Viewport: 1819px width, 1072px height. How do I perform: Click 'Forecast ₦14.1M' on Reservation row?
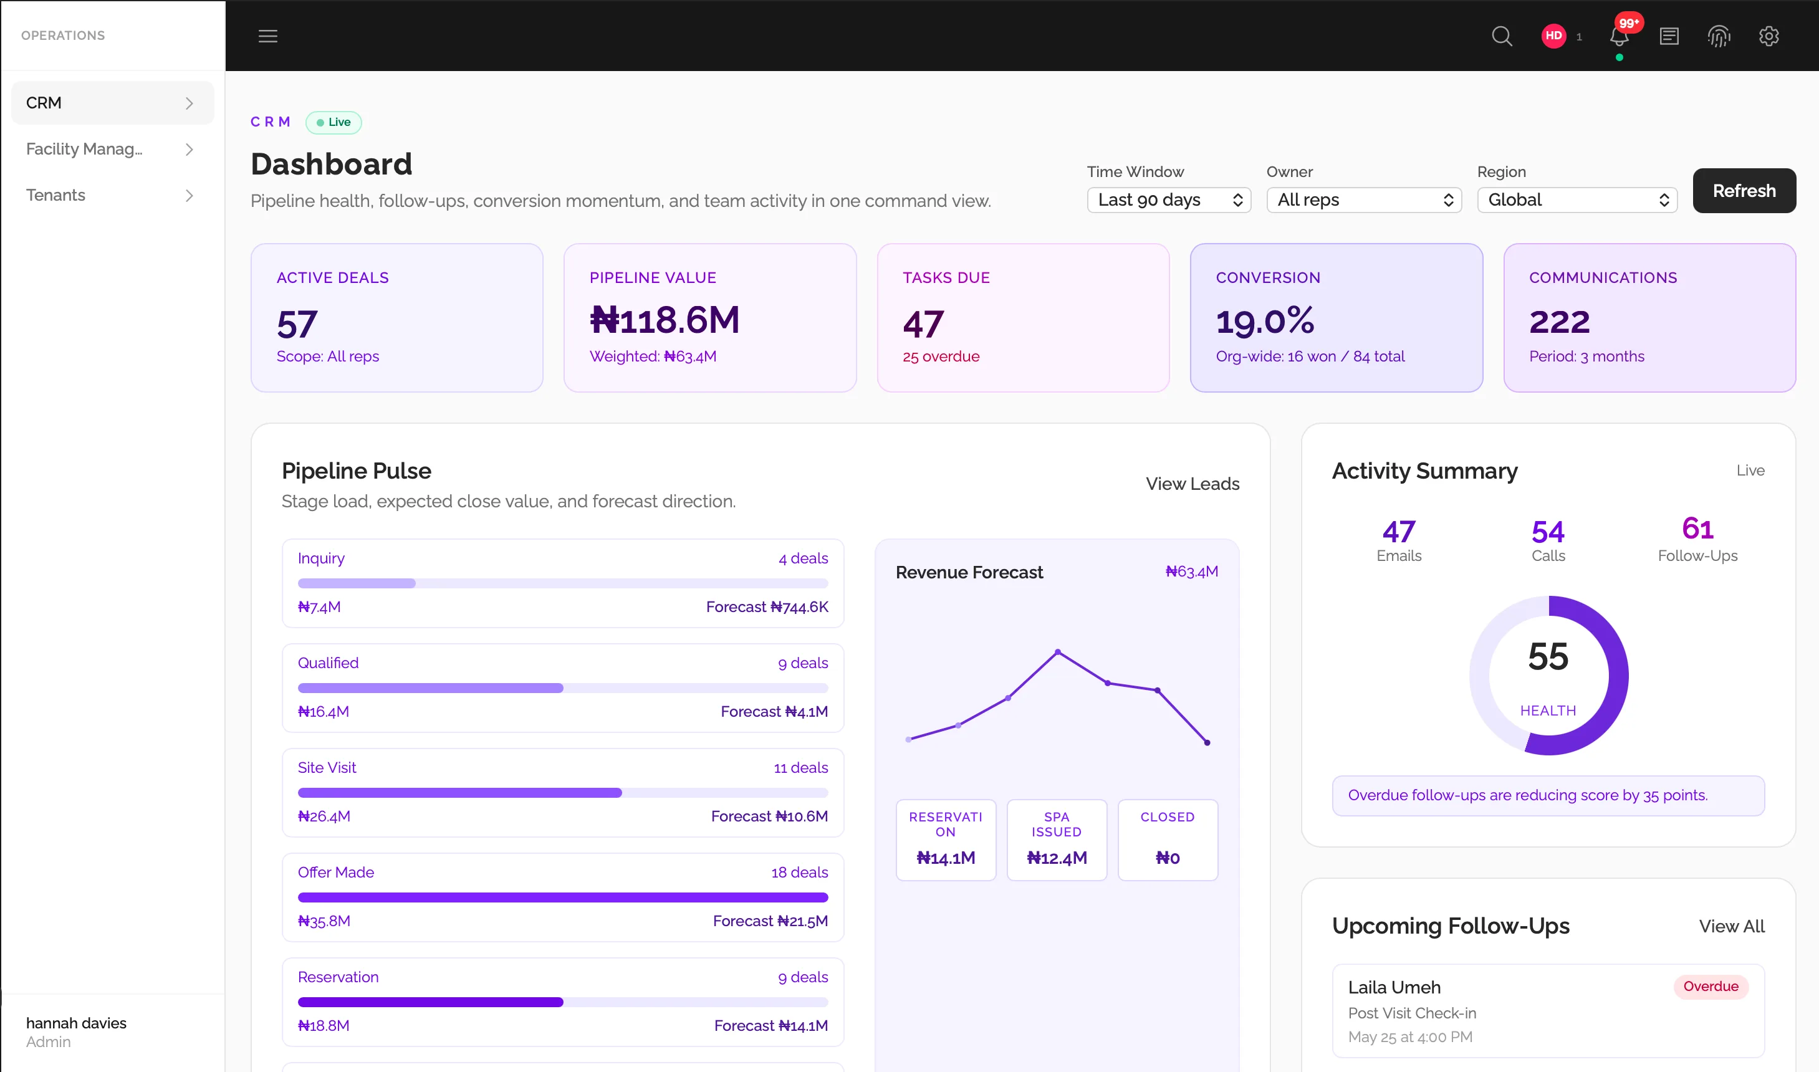click(x=770, y=1026)
